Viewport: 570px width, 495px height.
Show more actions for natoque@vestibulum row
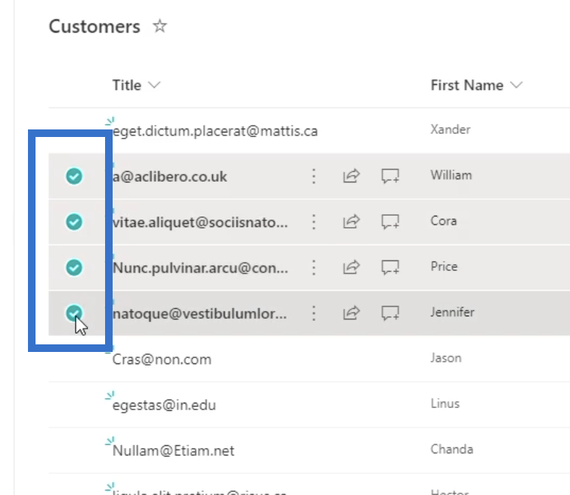point(314,313)
